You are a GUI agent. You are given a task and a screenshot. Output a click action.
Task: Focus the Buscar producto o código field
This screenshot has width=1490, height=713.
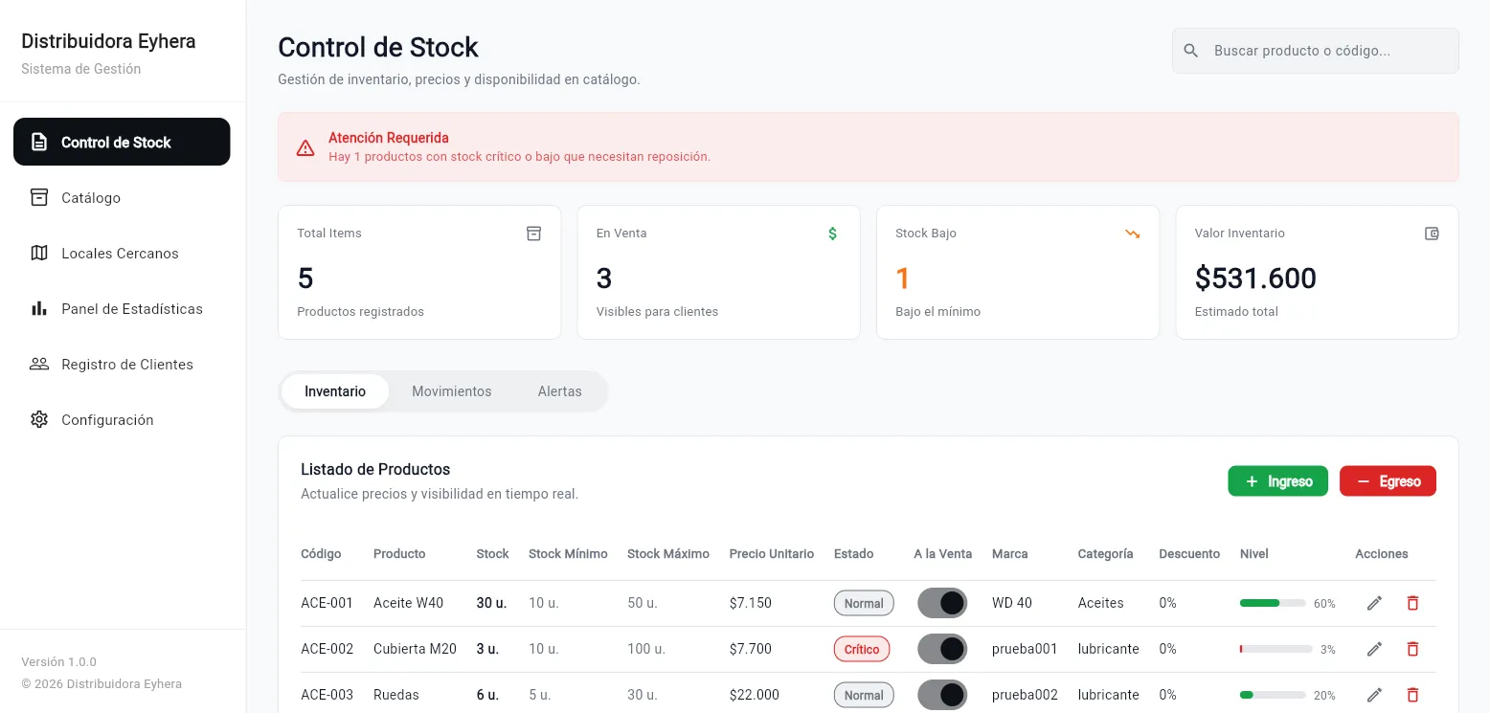click(1316, 51)
